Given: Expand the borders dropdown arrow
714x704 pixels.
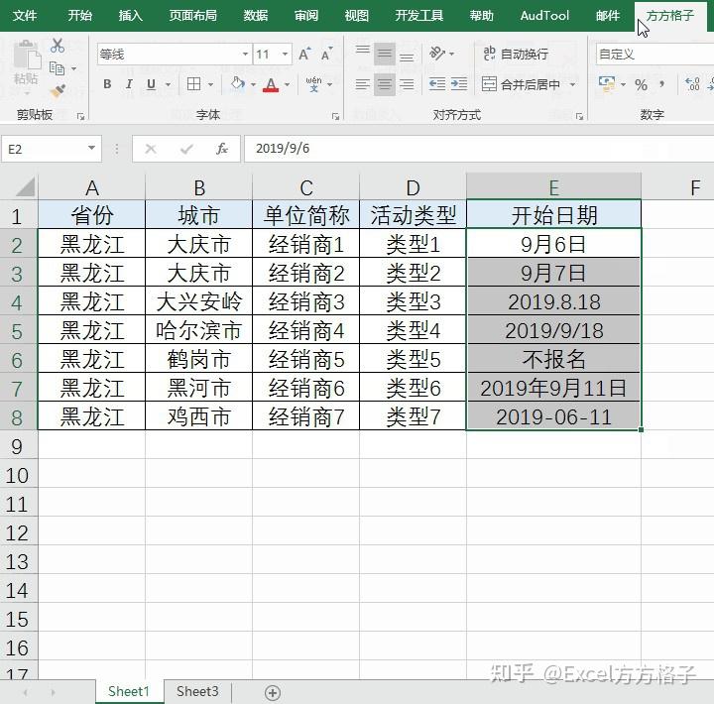Looking at the screenshot, I should click(210, 84).
